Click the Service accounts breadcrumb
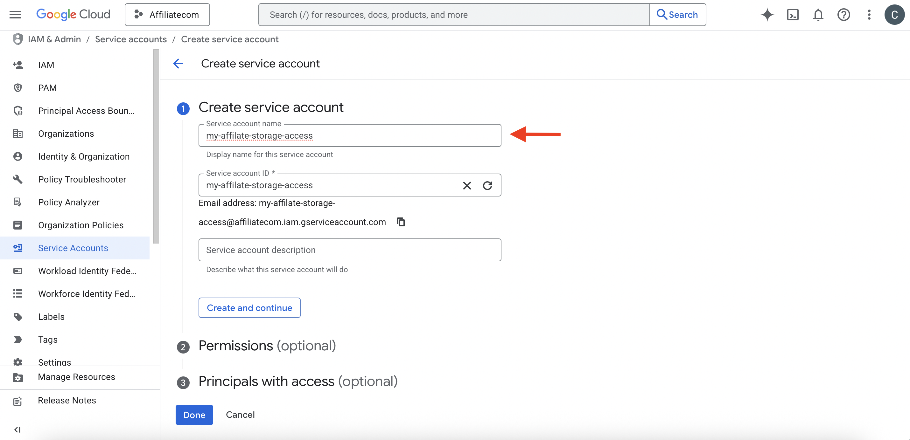Image resolution: width=910 pixels, height=440 pixels. pos(131,39)
